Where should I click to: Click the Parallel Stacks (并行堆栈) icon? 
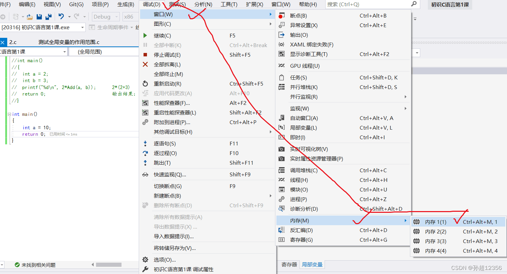(282, 87)
